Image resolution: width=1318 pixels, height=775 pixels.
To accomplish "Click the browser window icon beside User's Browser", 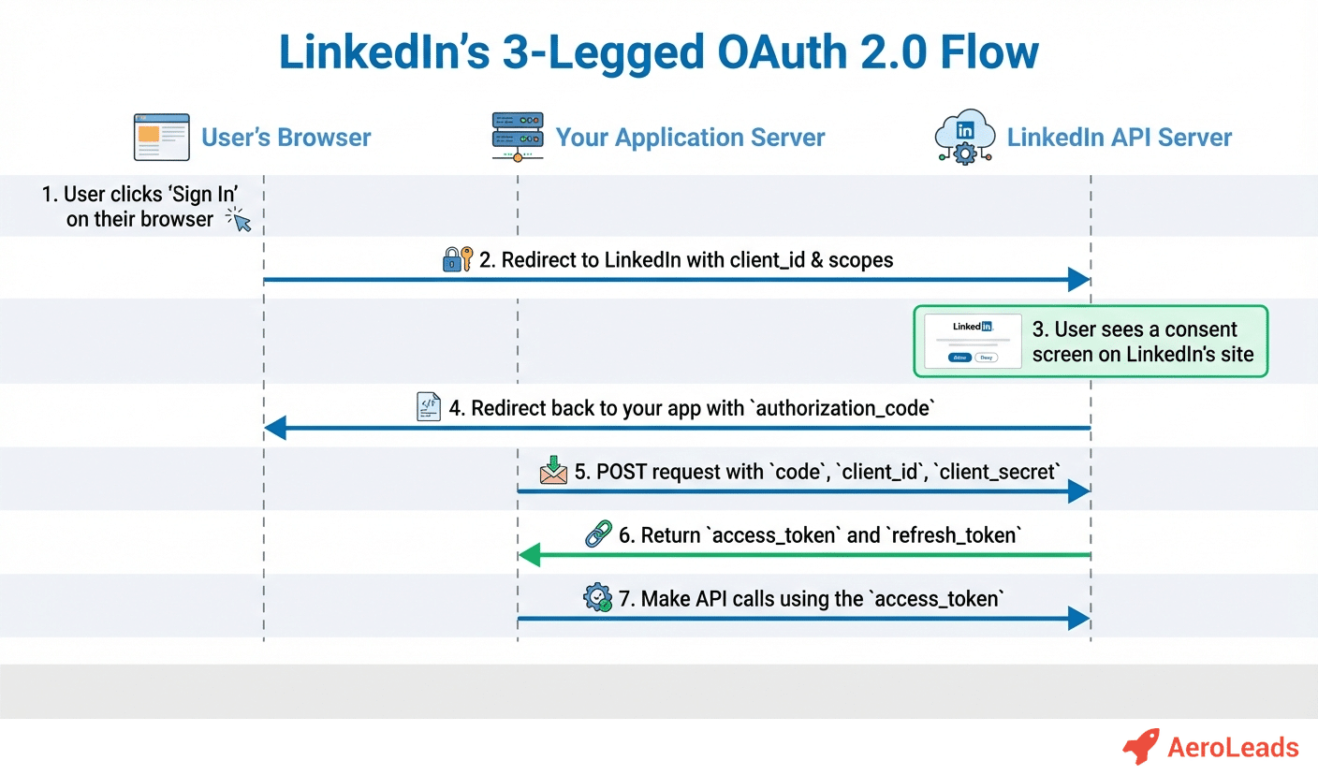I will pyautogui.click(x=161, y=138).
